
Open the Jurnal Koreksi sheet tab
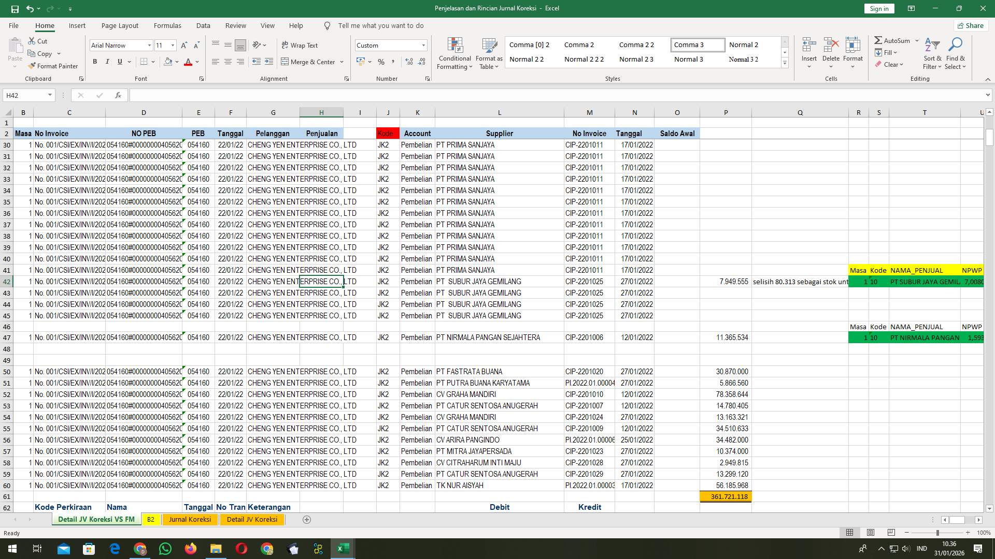(190, 519)
